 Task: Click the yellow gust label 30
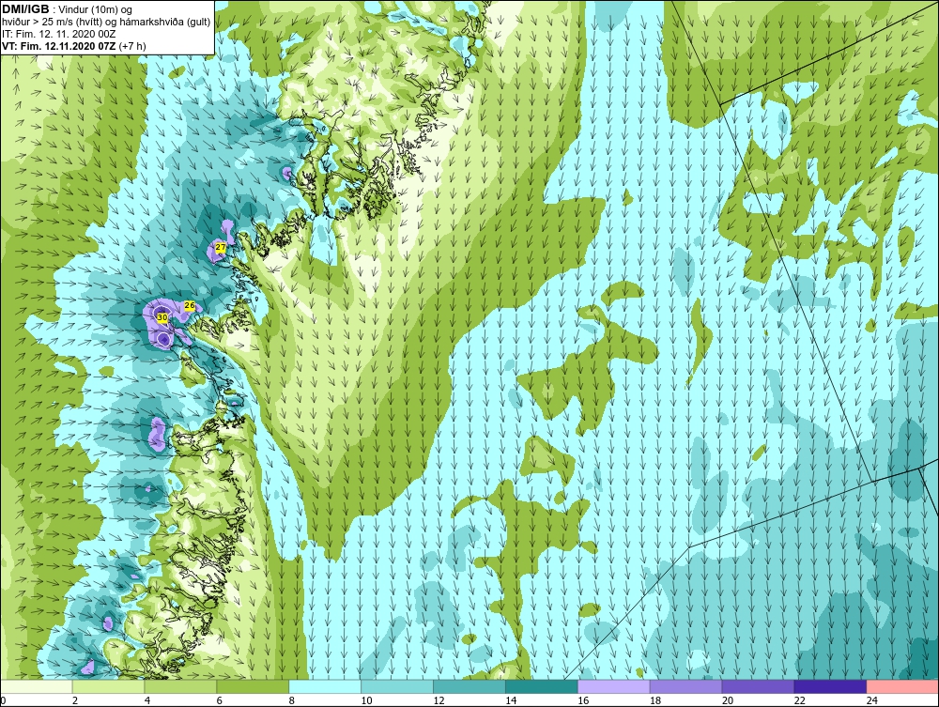pos(162,317)
